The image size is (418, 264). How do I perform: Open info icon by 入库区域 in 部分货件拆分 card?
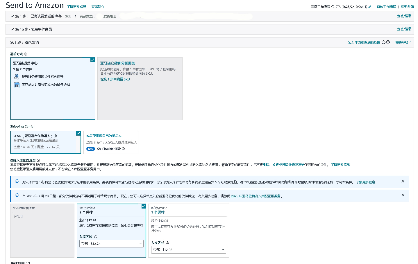point(96,237)
